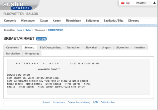Click the WSSW31 LSSW 131057 line
Image resolution: width=158 pixels, height=110 pixels.
[x=19, y=75]
